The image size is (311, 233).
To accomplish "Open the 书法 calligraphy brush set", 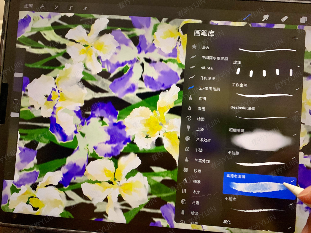I will [199, 150].
